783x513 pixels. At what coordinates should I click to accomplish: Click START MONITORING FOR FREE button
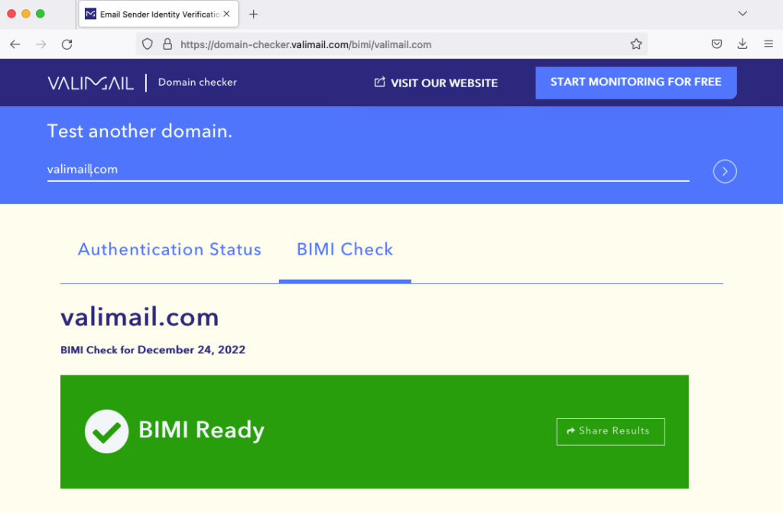(635, 83)
